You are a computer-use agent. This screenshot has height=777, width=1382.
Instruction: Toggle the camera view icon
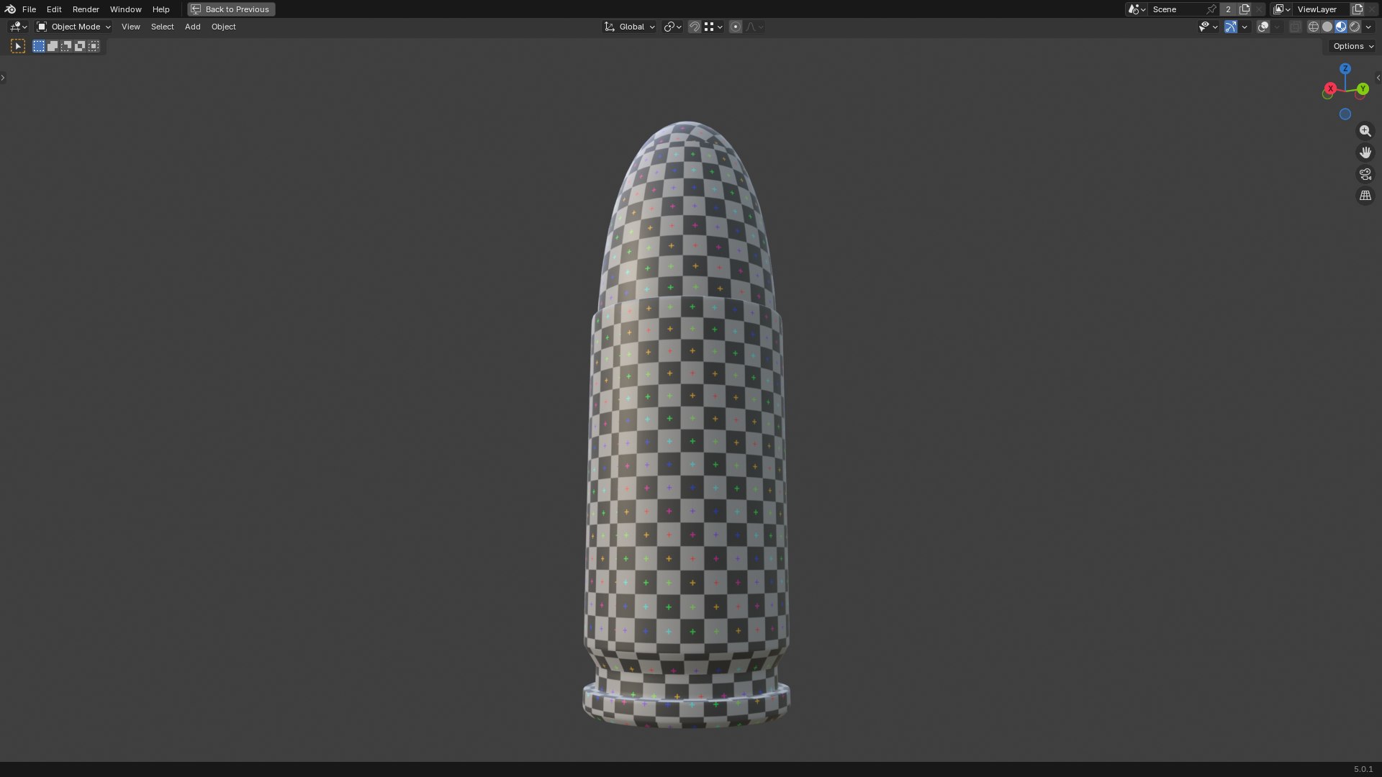tap(1365, 174)
